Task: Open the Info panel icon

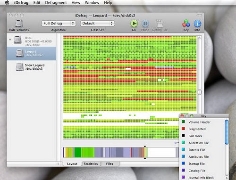Action: [x=197, y=24]
